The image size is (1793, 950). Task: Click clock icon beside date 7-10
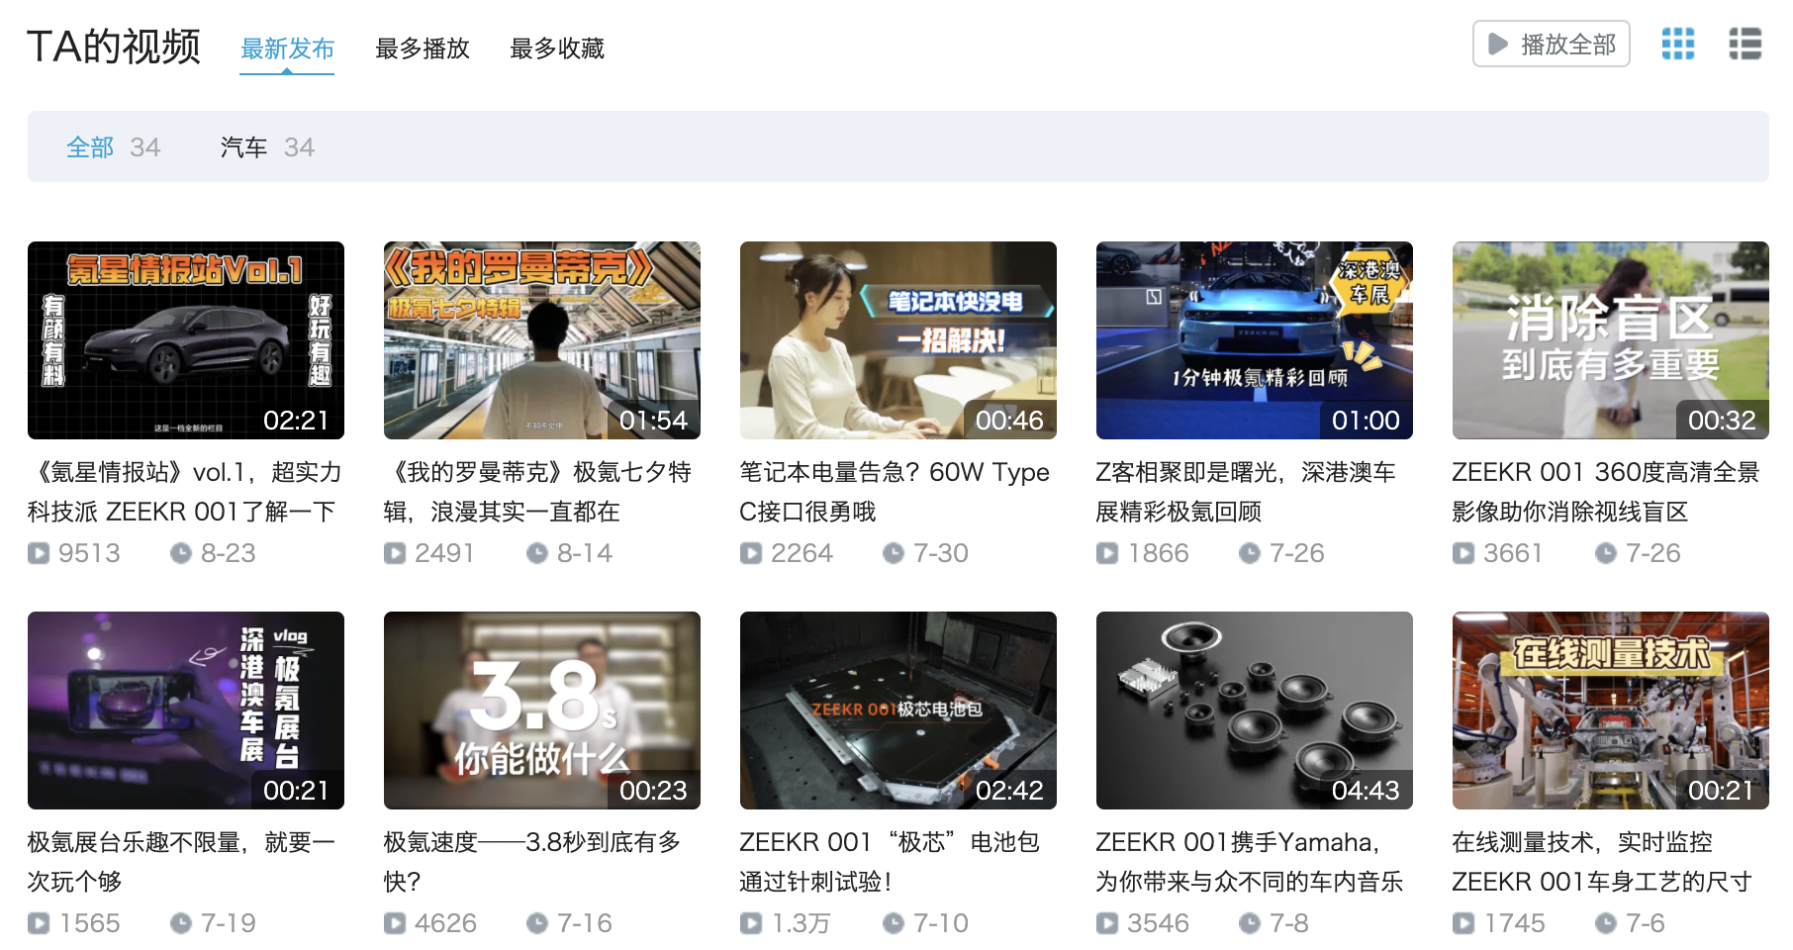[x=894, y=923]
